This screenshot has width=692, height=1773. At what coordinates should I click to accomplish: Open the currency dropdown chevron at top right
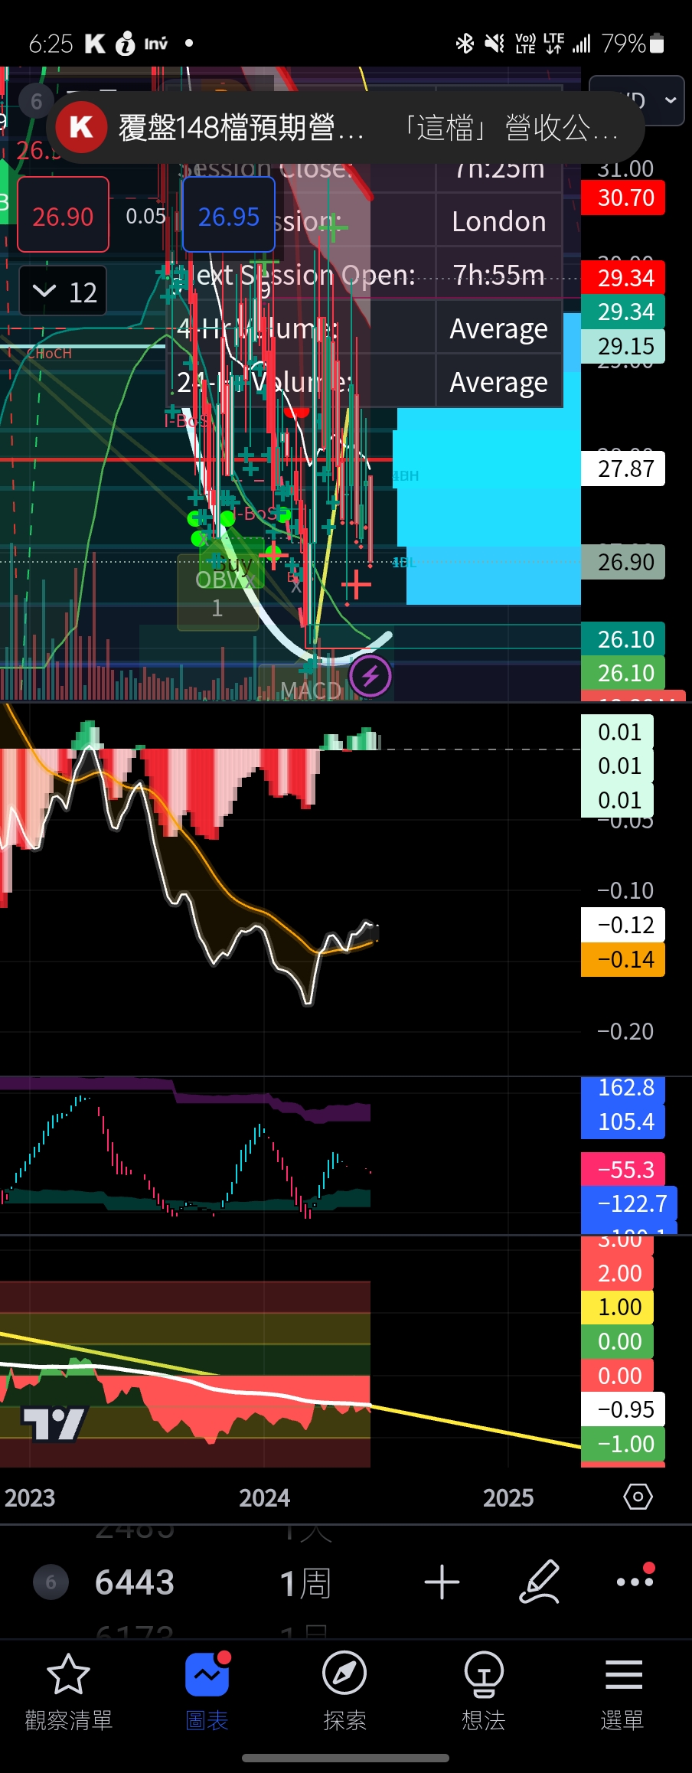671,100
